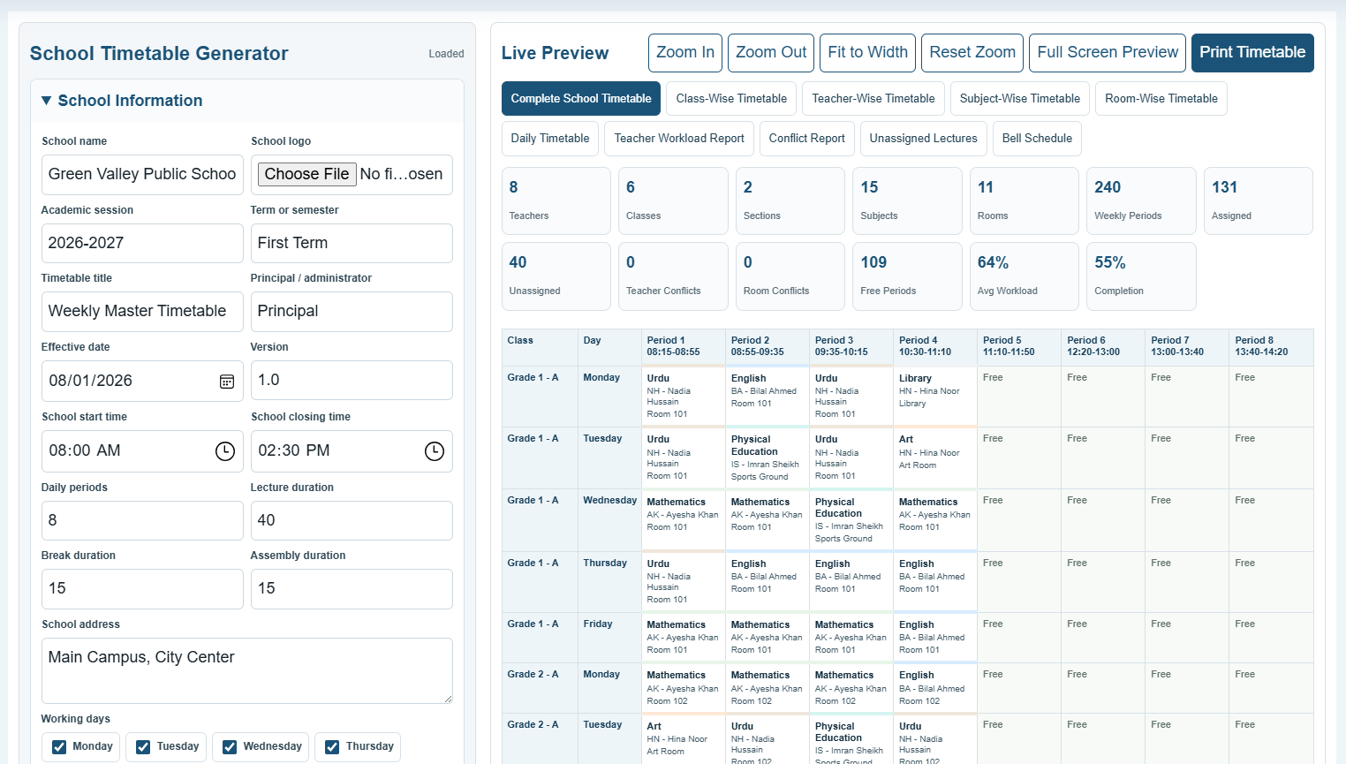Image resolution: width=1346 pixels, height=764 pixels.
Task: Open the School closing time clock icon
Action: tap(435, 451)
